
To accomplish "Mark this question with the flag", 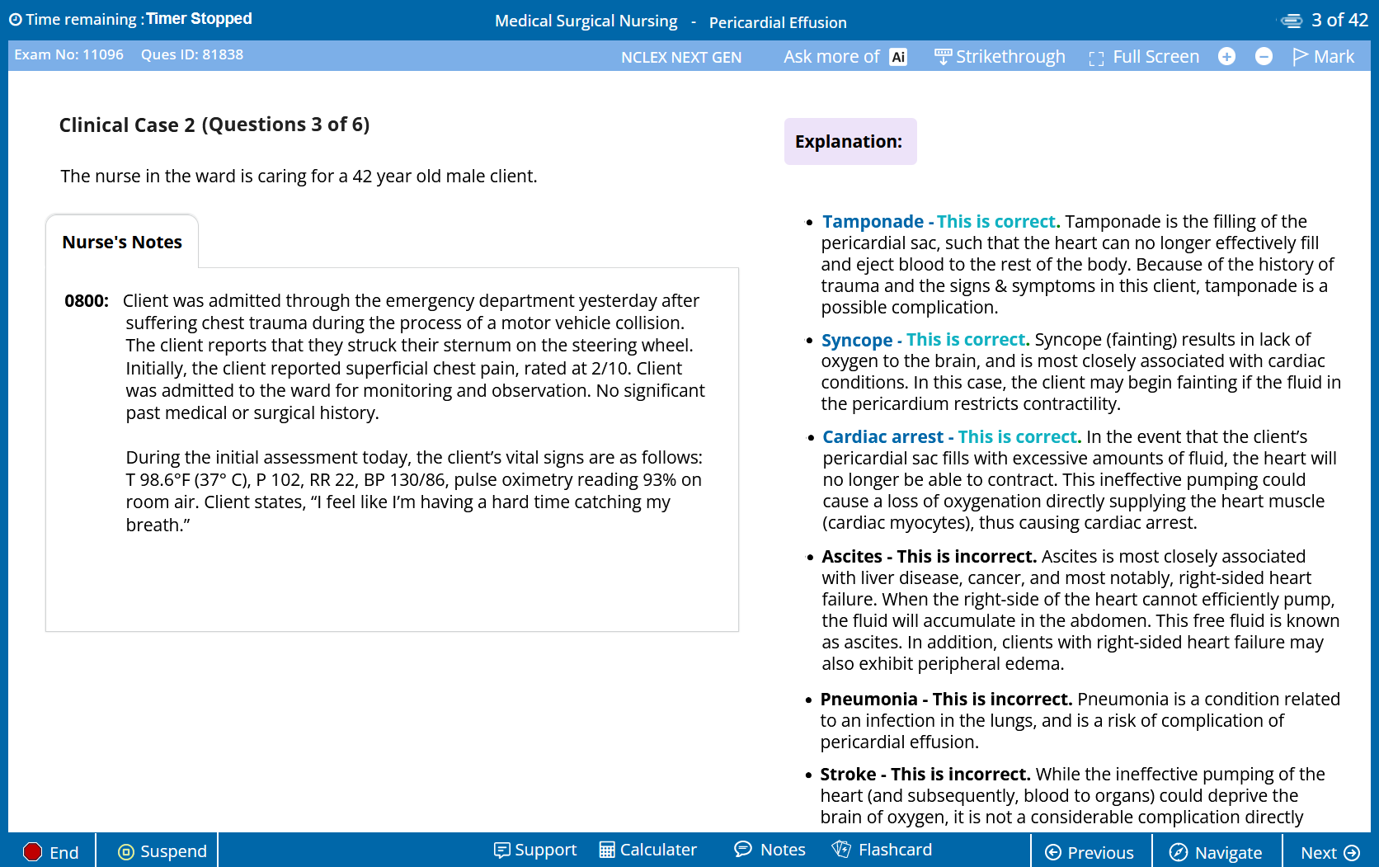I will (1323, 57).
